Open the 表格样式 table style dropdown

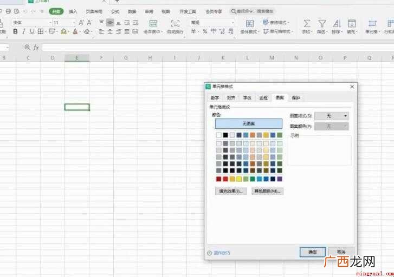click(276, 23)
